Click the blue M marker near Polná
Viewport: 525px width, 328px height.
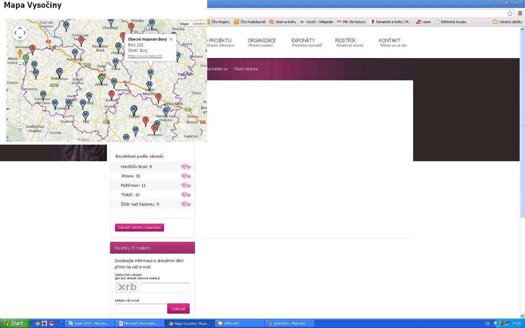click(x=115, y=63)
